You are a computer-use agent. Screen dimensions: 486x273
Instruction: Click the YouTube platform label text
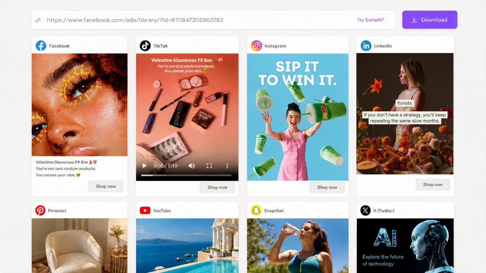point(162,211)
